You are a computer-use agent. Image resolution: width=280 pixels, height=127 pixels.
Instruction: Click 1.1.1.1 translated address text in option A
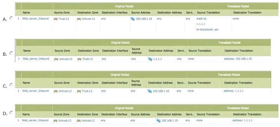click(201, 24)
